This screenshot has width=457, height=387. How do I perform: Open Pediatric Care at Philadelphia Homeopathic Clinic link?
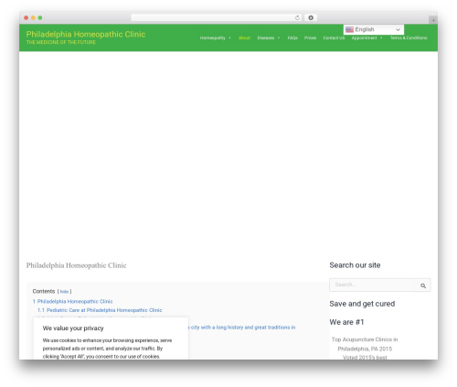point(100,310)
